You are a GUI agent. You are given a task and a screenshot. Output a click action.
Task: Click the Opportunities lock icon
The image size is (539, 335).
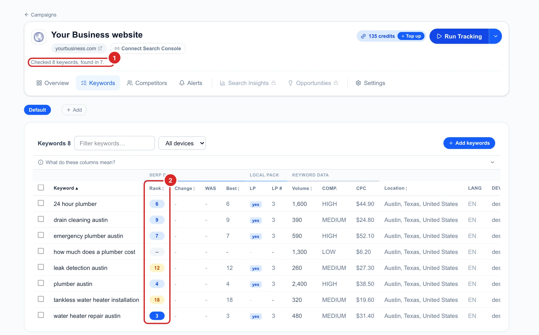(x=336, y=83)
